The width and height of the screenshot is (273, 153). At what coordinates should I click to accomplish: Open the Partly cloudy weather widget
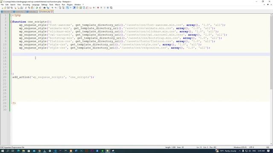click(x=226, y=151)
